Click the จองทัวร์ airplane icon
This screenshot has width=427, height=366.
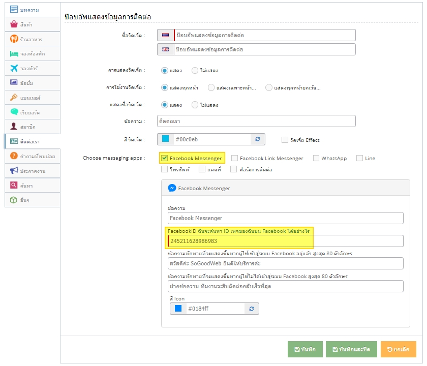pyautogui.click(x=14, y=68)
